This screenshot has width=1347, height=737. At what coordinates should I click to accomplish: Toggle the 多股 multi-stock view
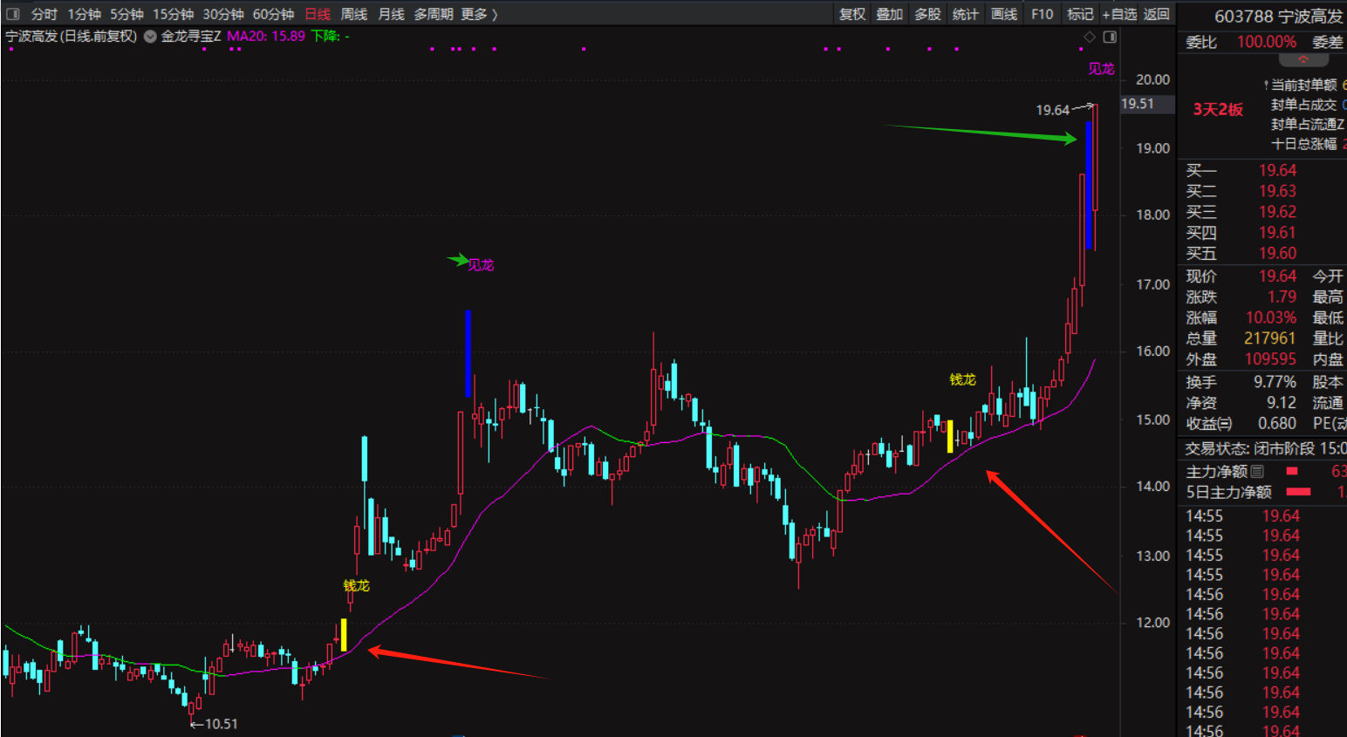927,14
